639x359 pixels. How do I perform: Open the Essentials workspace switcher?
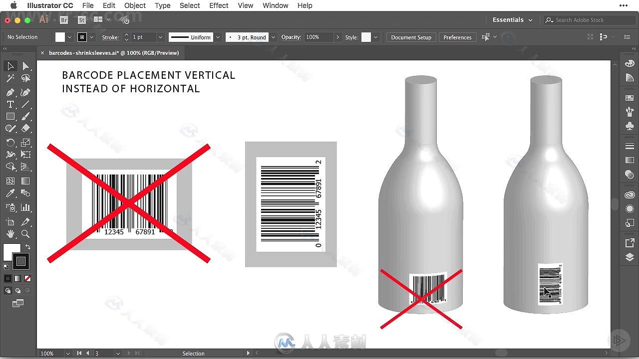coord(512,20)
